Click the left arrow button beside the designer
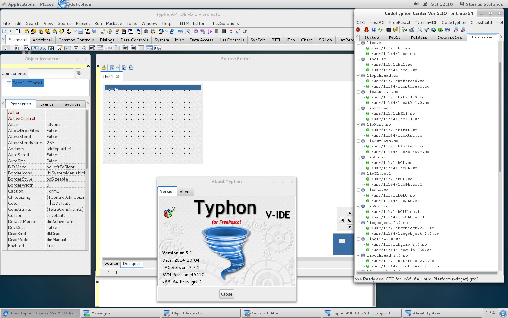The height and width of the screenshot is (318, 508). pyautogui.click(x=342, y=220)
